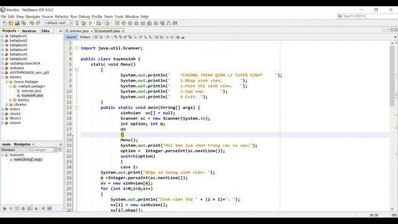Click the empty filter field in Navigator
Screen dimensions: 398x224
click(x=43, y=150)
